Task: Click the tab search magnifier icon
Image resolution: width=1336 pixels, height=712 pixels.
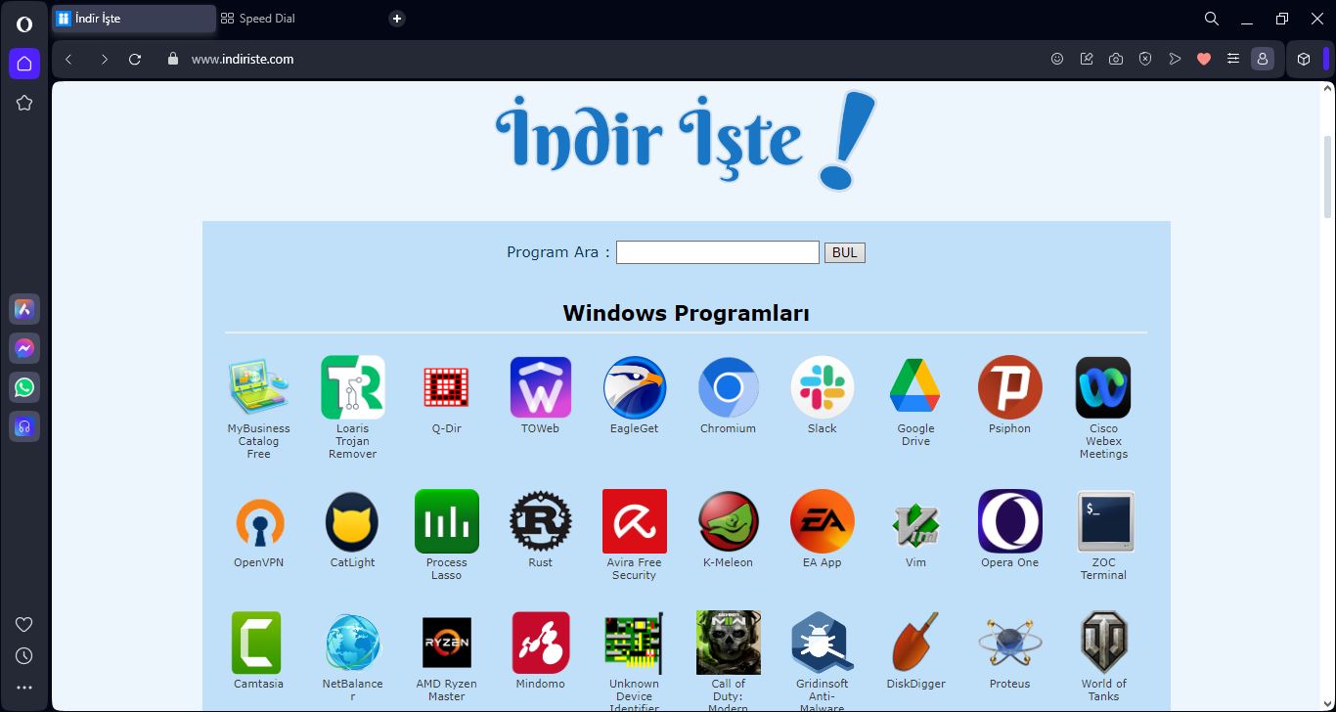Action: click(1211, 19)
